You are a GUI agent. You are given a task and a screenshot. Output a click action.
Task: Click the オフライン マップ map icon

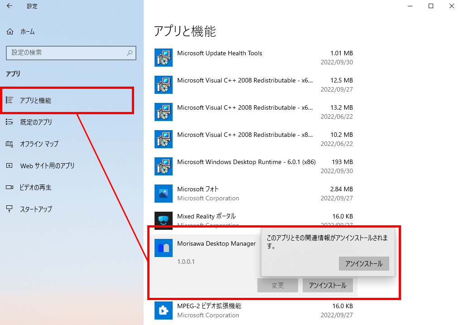[x=10, y=144]
